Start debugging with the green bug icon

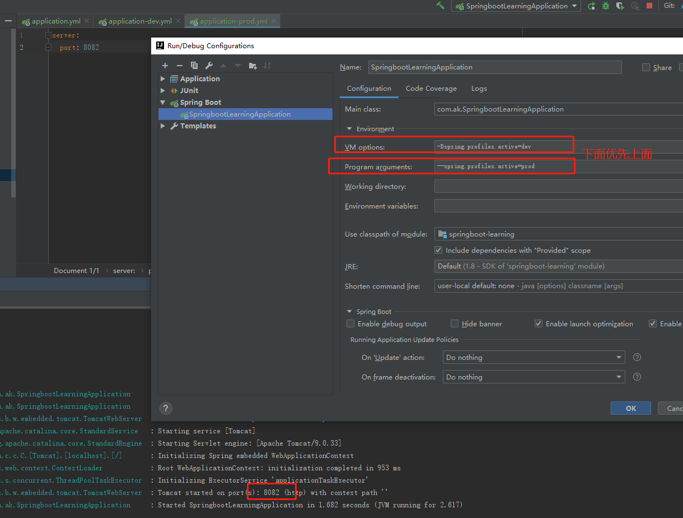tap(606, 6)
